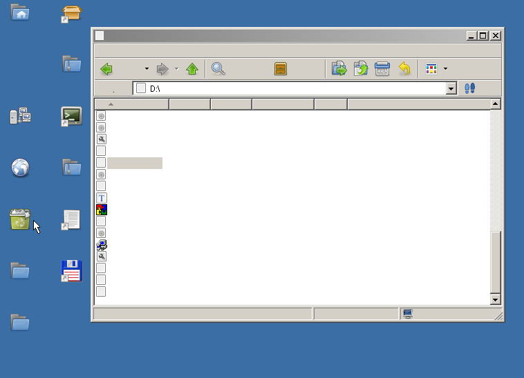
Task: Open the Back history dropdown arrow
Action: point(147,69)
